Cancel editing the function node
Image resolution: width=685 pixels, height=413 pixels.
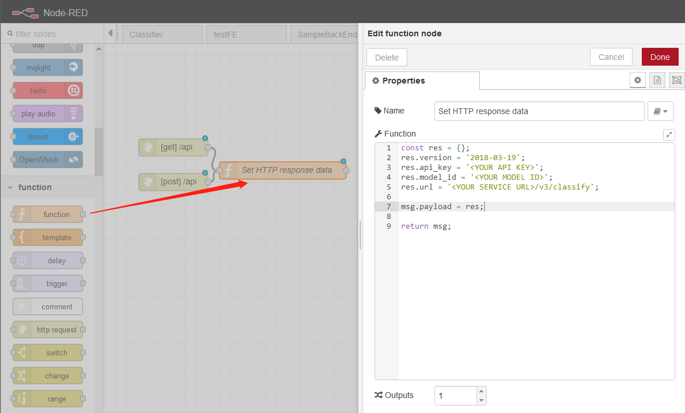point(611,56)
